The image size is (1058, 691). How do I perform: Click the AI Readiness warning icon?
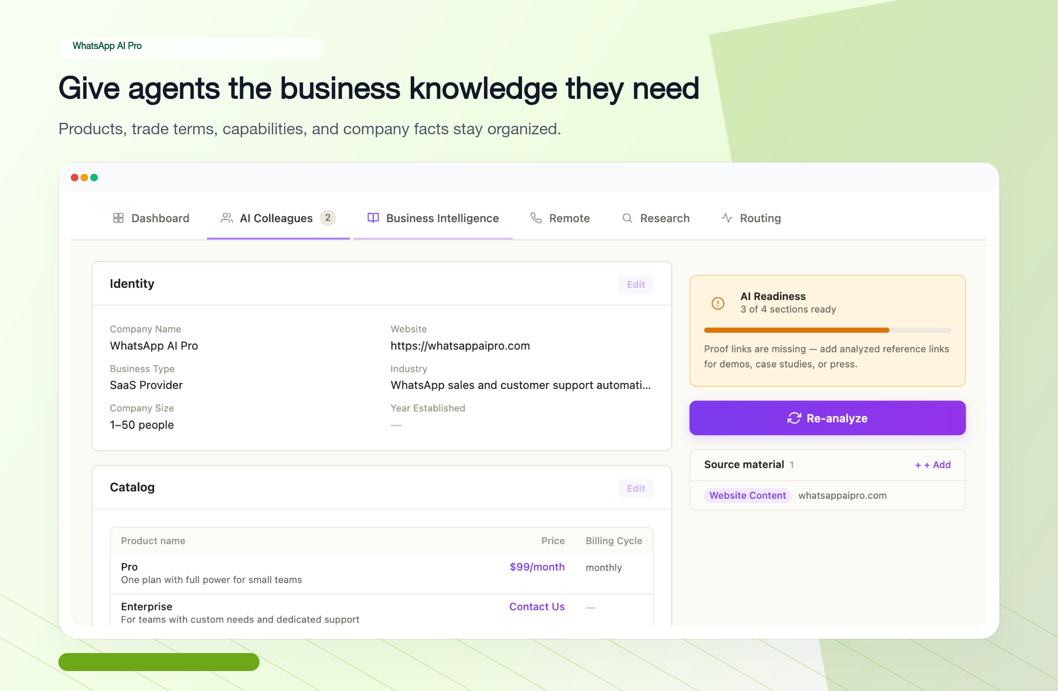tap(718, 303)
